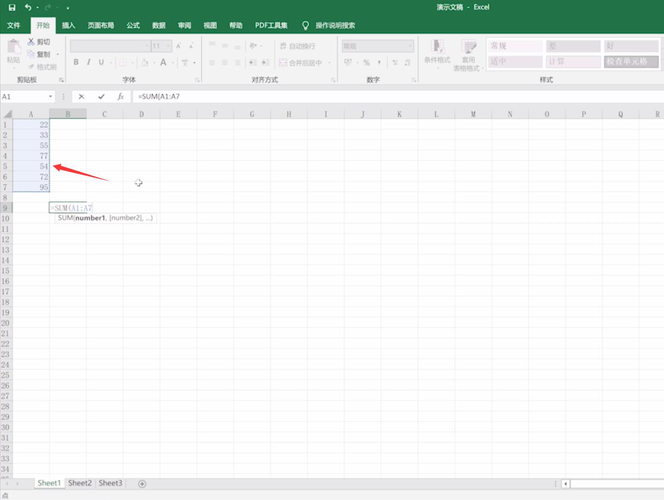Switch to the PDF工具集 tab
The image size is (664, 500).
pyautogui.click(x=271, y=25)
